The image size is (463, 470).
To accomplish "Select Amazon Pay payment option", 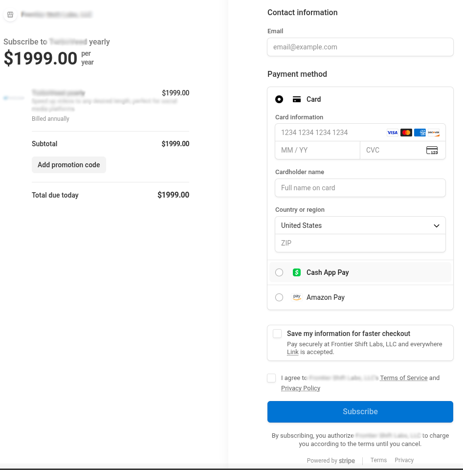I will [x=279, y=297].
